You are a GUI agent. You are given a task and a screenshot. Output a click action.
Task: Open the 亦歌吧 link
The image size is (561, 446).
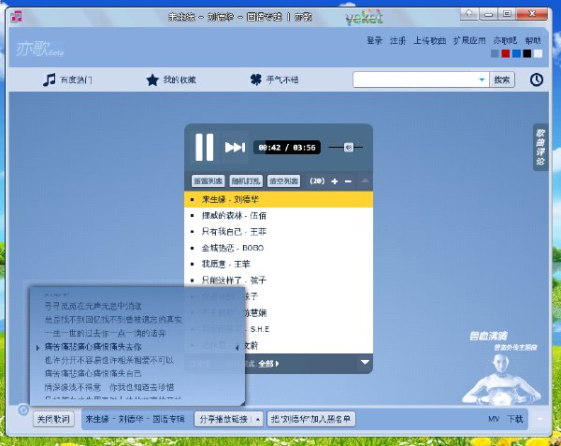point(505,40)
